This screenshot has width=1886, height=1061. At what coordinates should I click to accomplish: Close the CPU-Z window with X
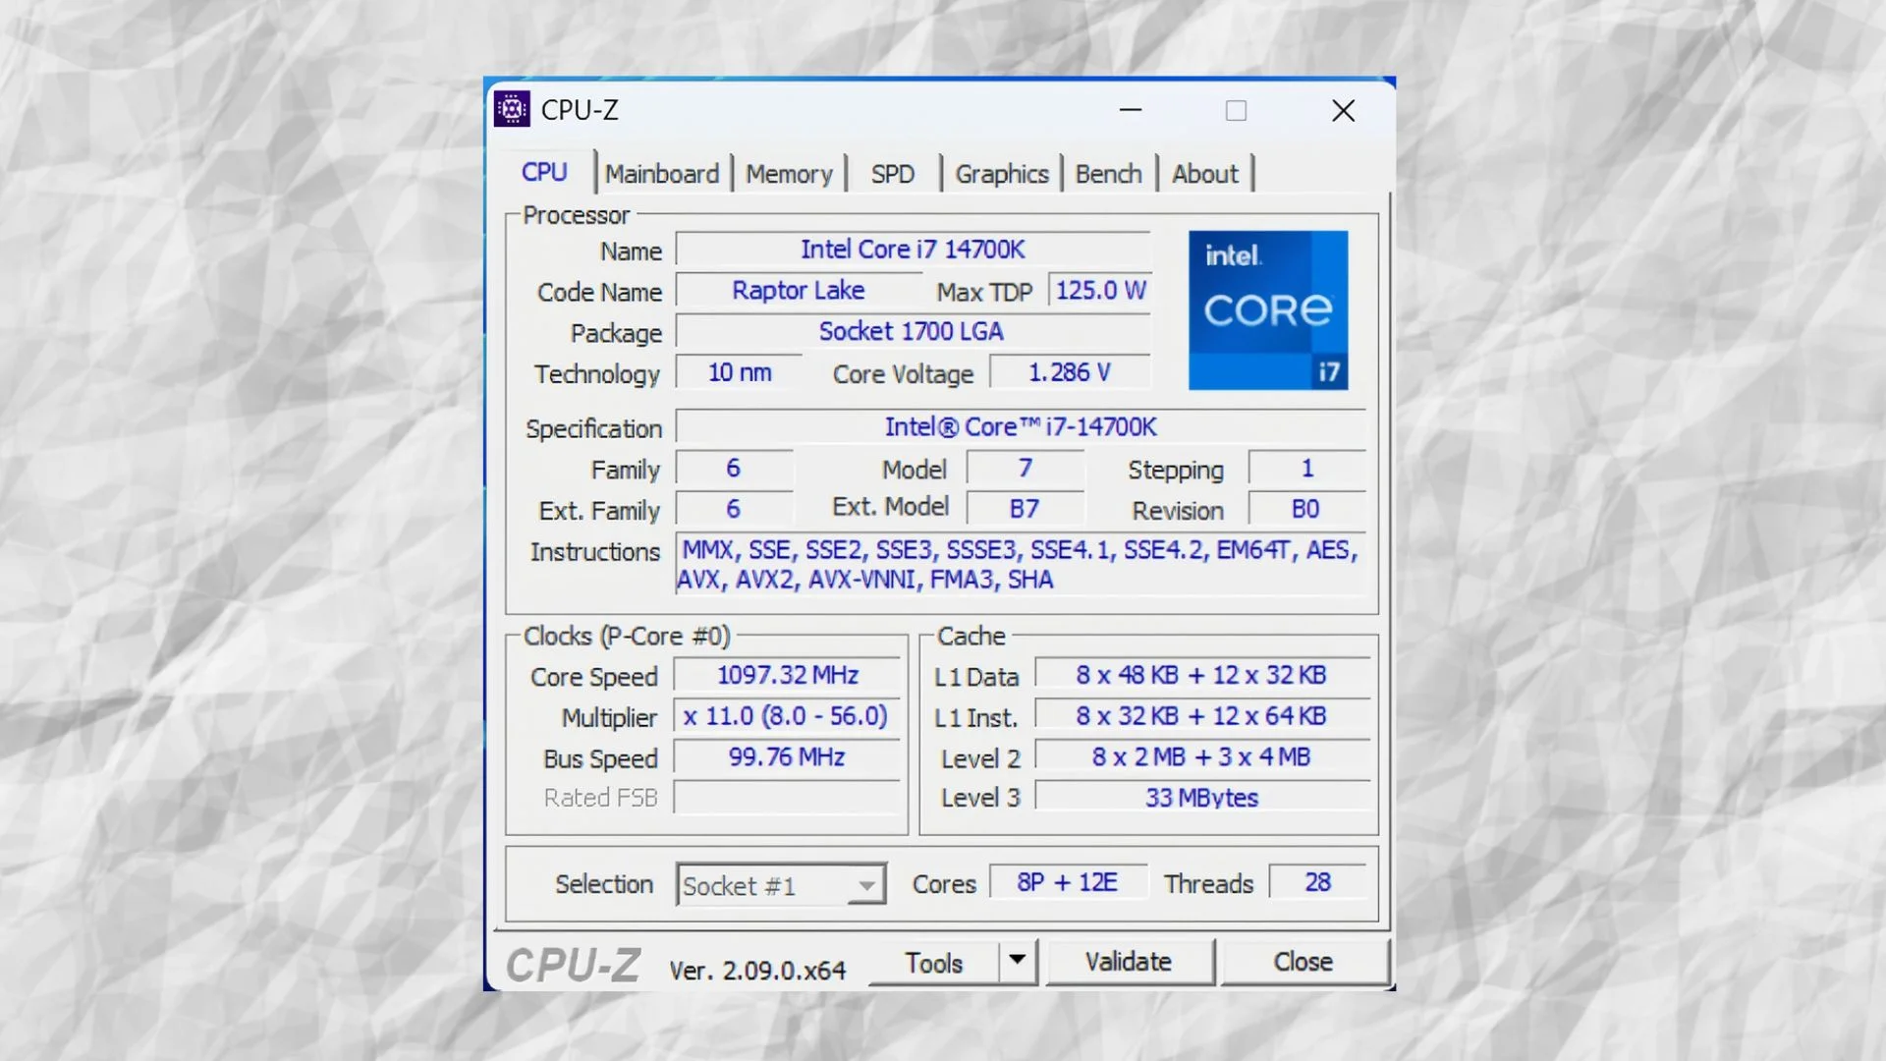pyautogui.click(x=1344, y=110)
